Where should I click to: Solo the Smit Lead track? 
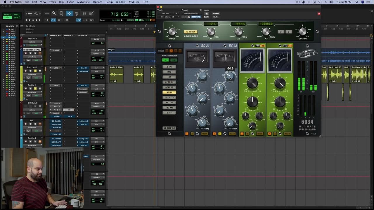[35, 71]
